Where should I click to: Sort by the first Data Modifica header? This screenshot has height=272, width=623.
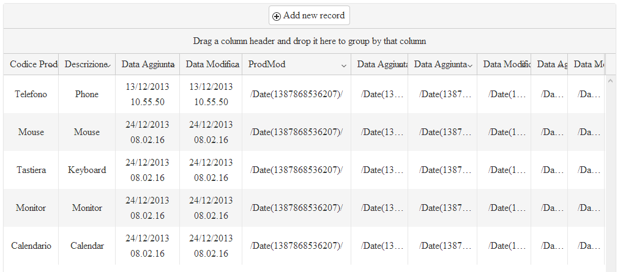[211, 64]
